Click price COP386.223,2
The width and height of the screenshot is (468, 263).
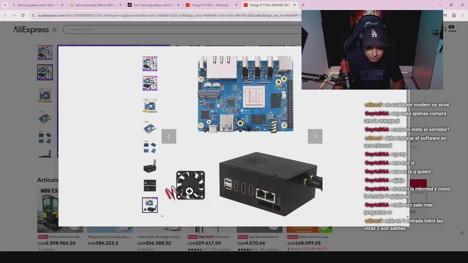pyautogui.click(x=103, y=243)
